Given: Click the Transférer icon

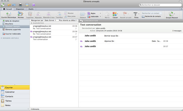Looking at the screenshot, I should (x=59, y=14).
